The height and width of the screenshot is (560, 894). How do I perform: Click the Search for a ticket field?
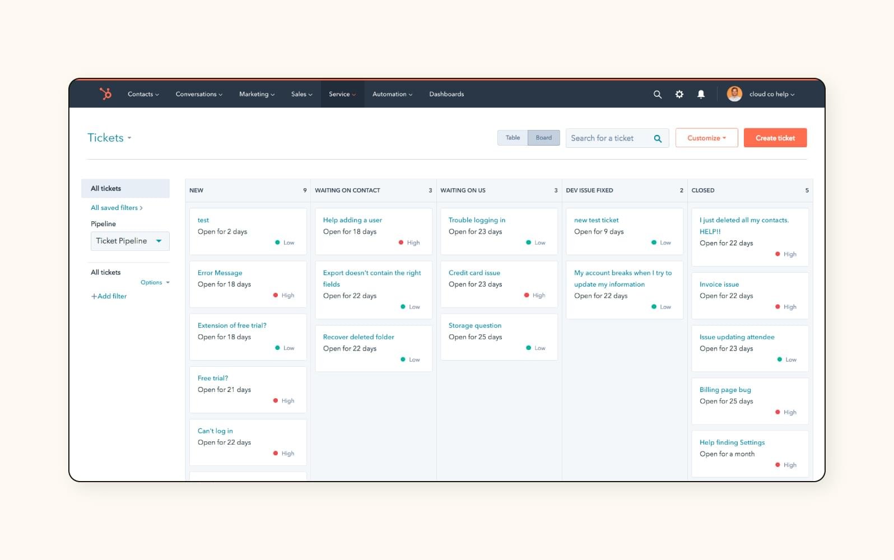pos(617,138)
